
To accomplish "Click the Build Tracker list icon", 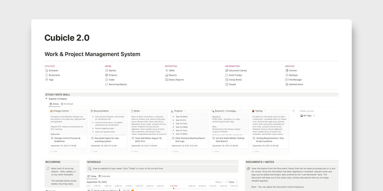I will [x=227, y=75].
